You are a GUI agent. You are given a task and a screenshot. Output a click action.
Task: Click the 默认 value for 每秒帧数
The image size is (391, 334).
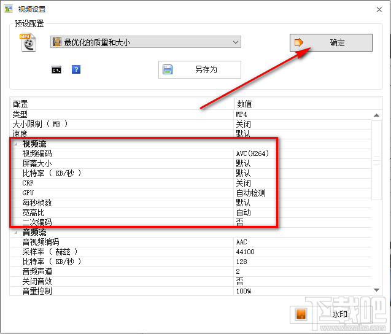(243, 203)
